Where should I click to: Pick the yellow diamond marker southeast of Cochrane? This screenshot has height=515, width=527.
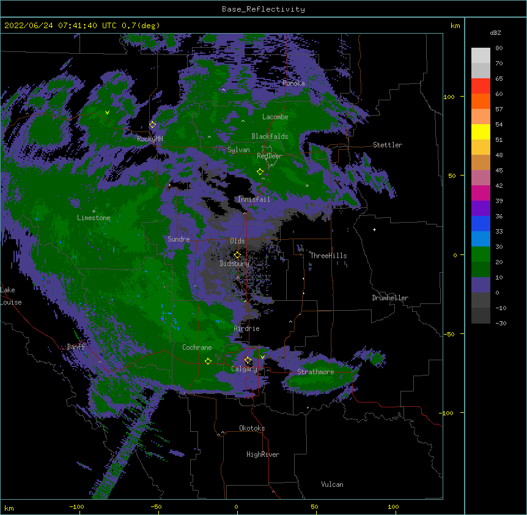click(208, 361)
